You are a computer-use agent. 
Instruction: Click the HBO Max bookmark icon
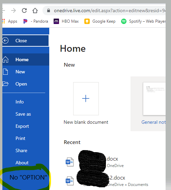click(x=56, y=21)
